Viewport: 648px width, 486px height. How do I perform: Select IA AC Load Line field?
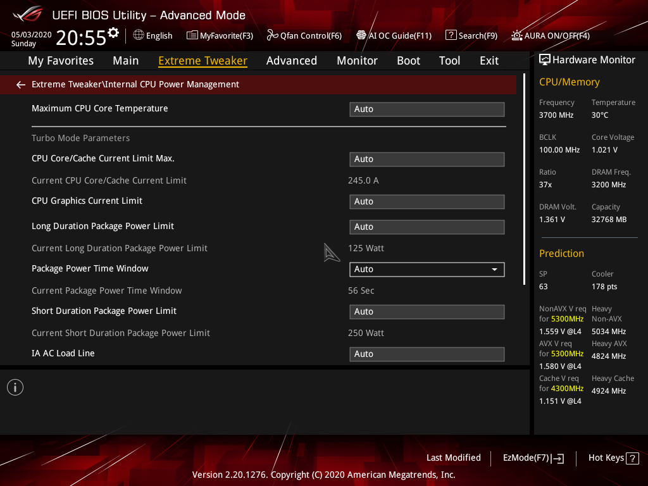[x=427, y=354]
